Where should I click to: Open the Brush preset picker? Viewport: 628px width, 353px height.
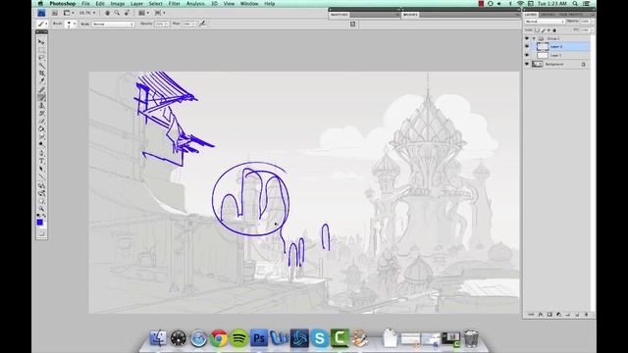[75, 24]
